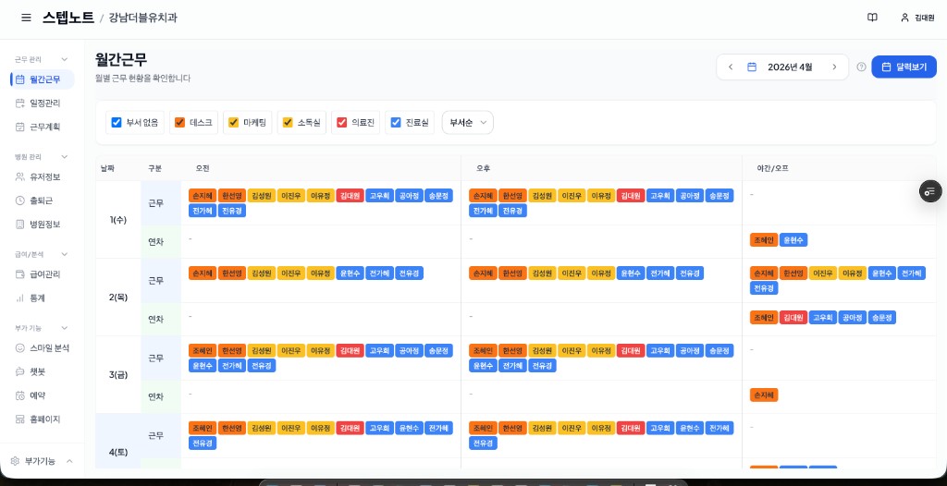This screenshot has height=486, width=947.
Task: Click 공아정 tag in 2(목) 연차 row
Action: pyautogui.click(x=852, y=318)
